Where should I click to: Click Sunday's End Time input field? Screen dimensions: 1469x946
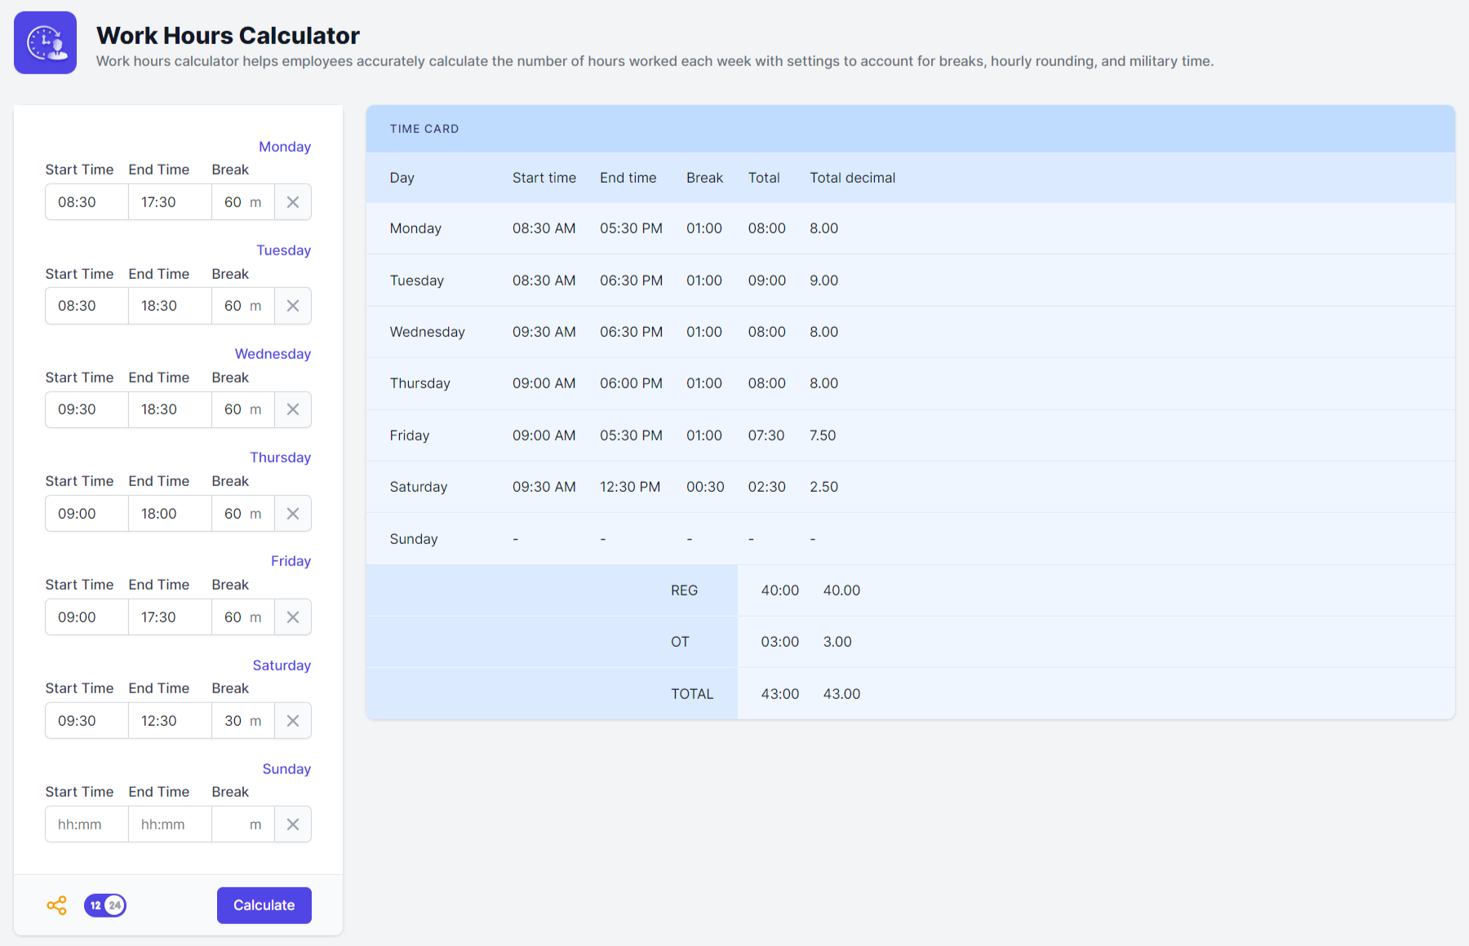click(x=170, y=824)
